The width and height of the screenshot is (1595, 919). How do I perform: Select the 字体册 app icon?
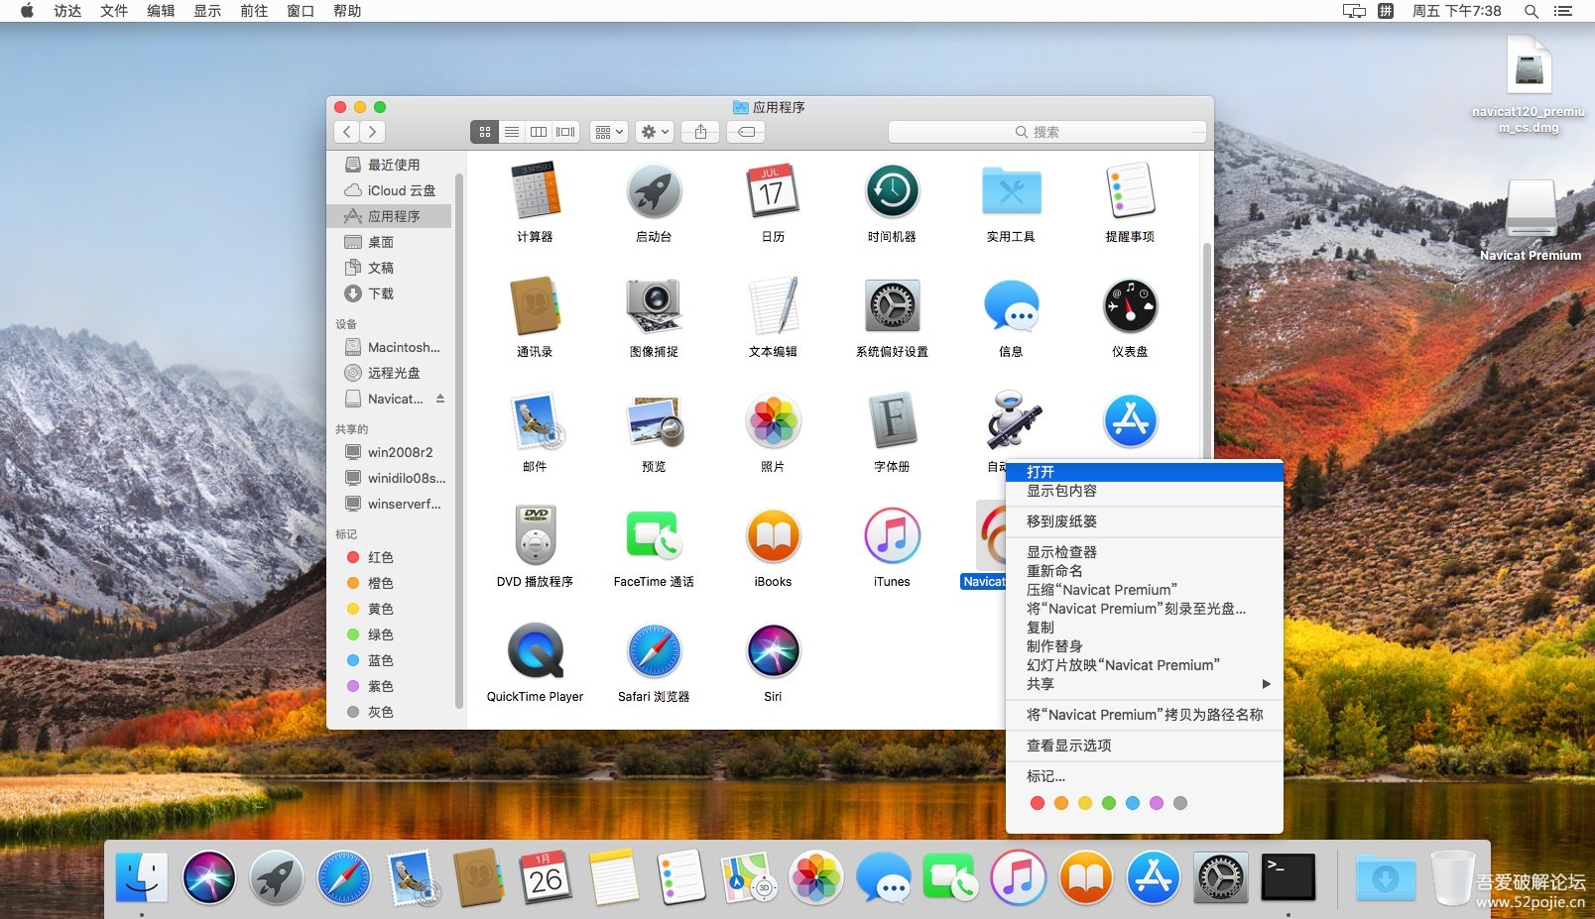point(892,420)
